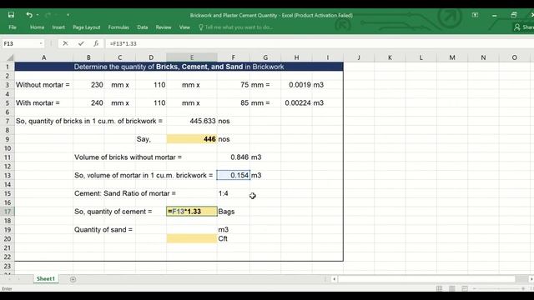Open the Page Layout tab
The image size is (534, 300).
[x=87, y=27]
